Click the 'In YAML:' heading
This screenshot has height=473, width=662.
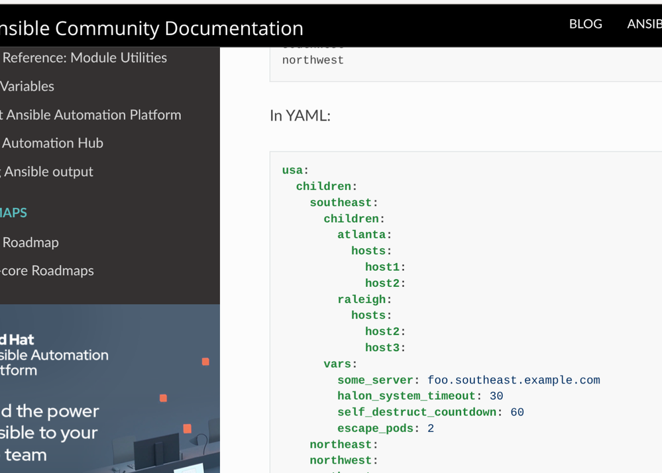point(300,115)
